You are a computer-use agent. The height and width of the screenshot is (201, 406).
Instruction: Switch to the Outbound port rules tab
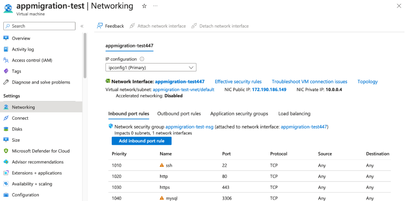(179, 114)
